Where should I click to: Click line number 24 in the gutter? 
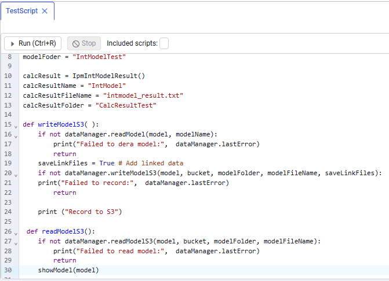coord(8,212)
